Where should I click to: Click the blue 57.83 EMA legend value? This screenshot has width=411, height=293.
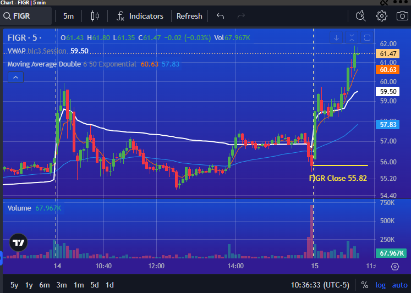coord(171,64)
